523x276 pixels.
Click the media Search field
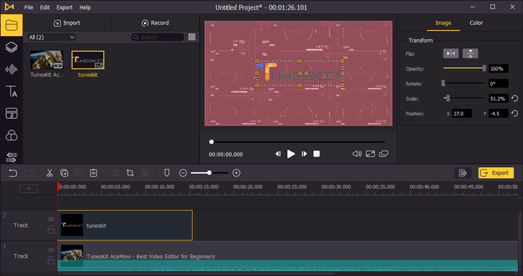(x=158, y=37)
